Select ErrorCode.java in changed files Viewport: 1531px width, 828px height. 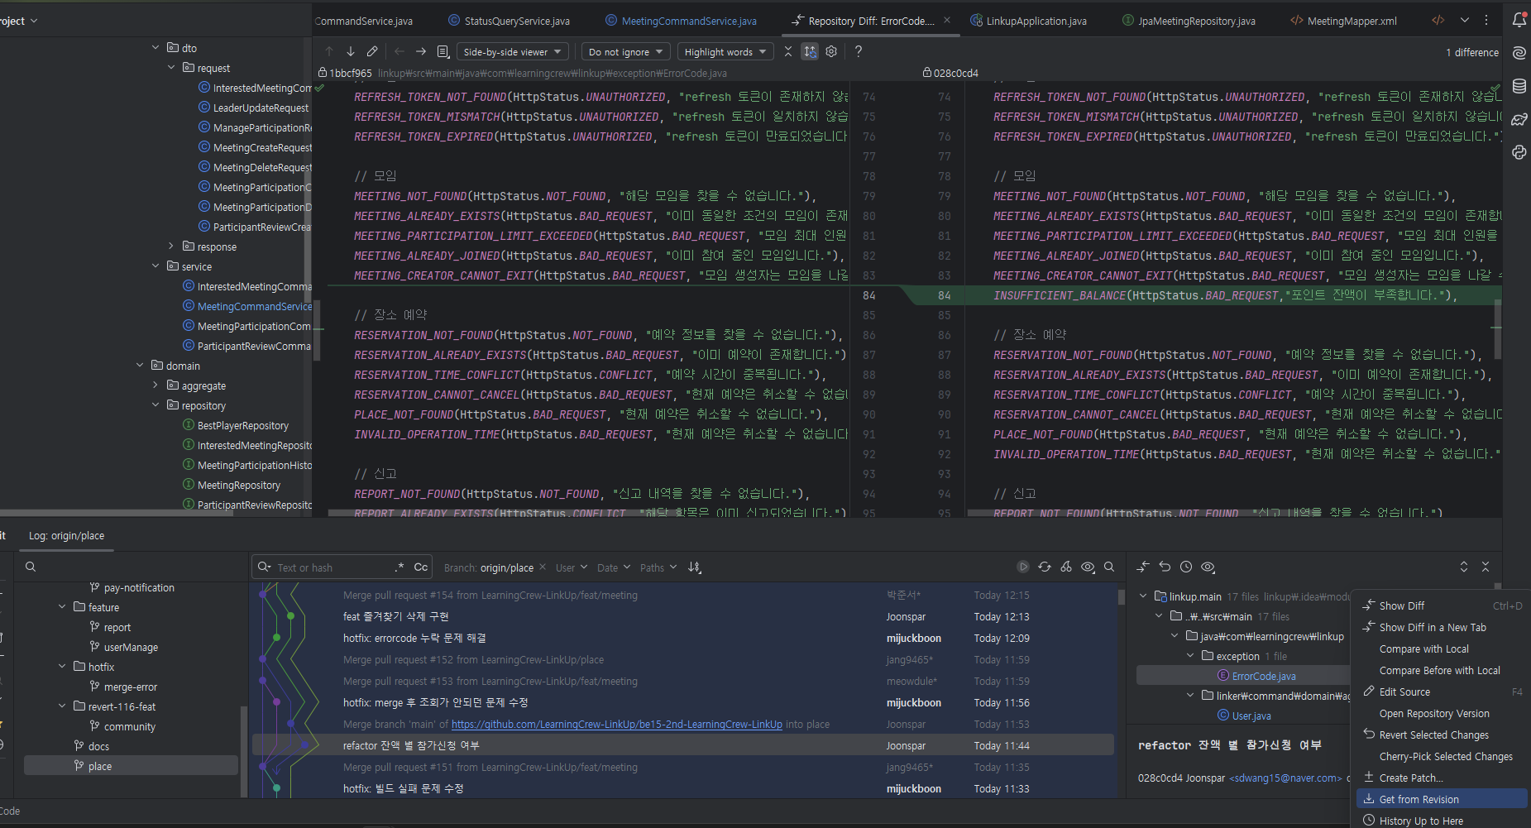[1264, 676]
